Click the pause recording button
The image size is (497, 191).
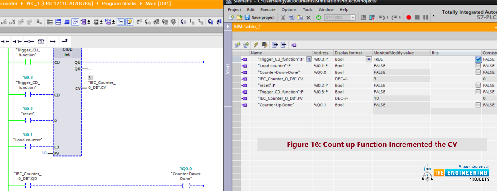point(425,17)
